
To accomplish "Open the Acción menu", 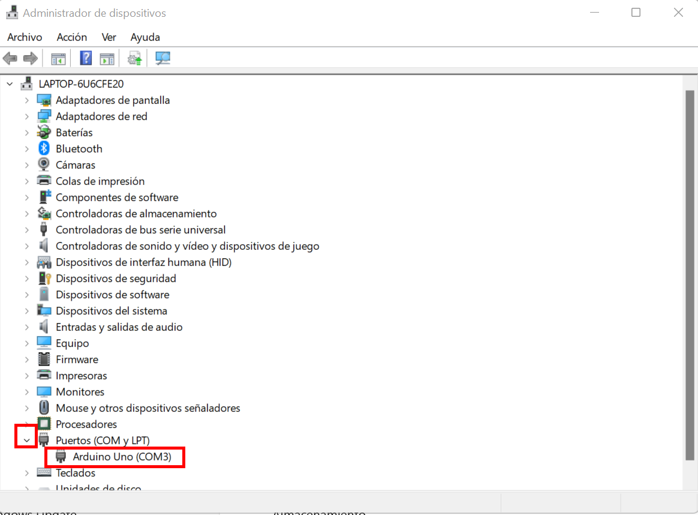I will point(72,37).
